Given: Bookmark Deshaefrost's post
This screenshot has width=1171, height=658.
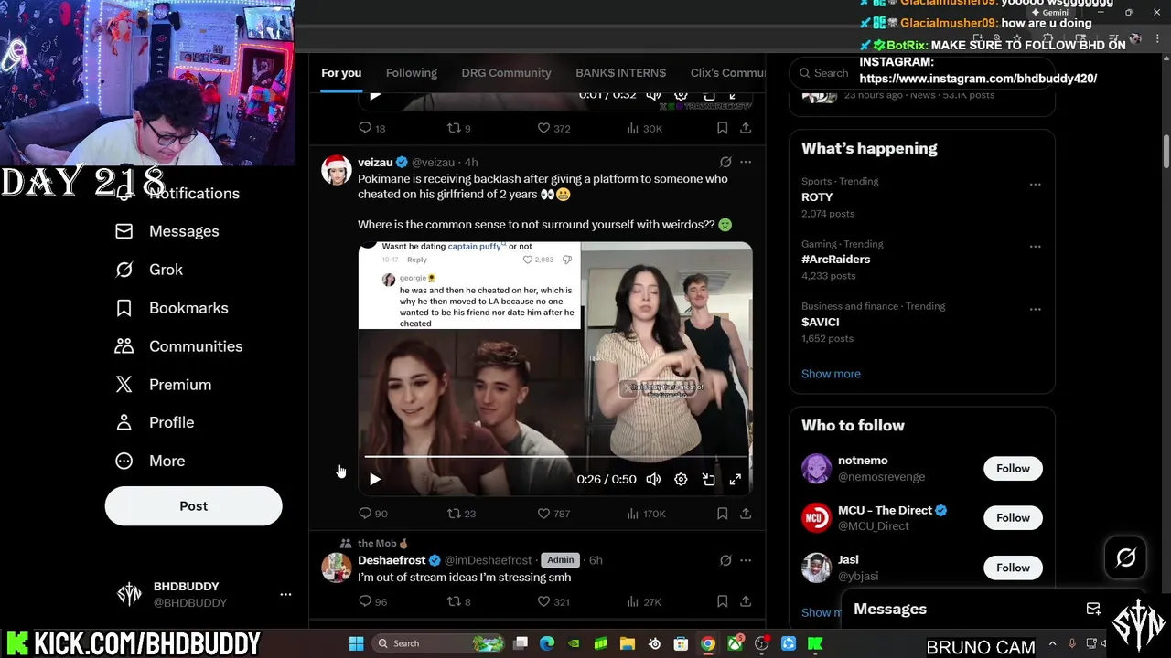Looking at the screenshot, I should tap(722, 601).
